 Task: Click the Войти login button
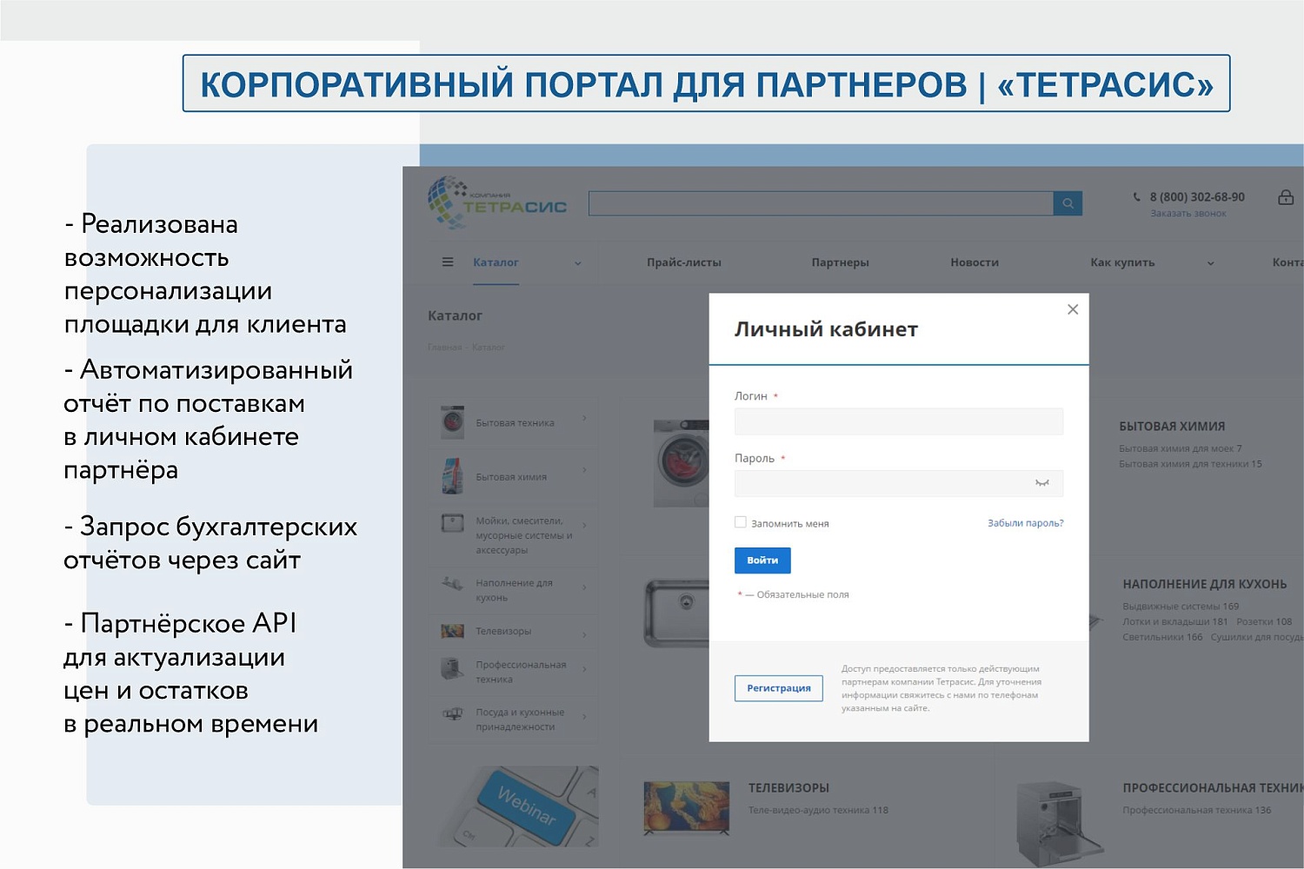point(762,561)
